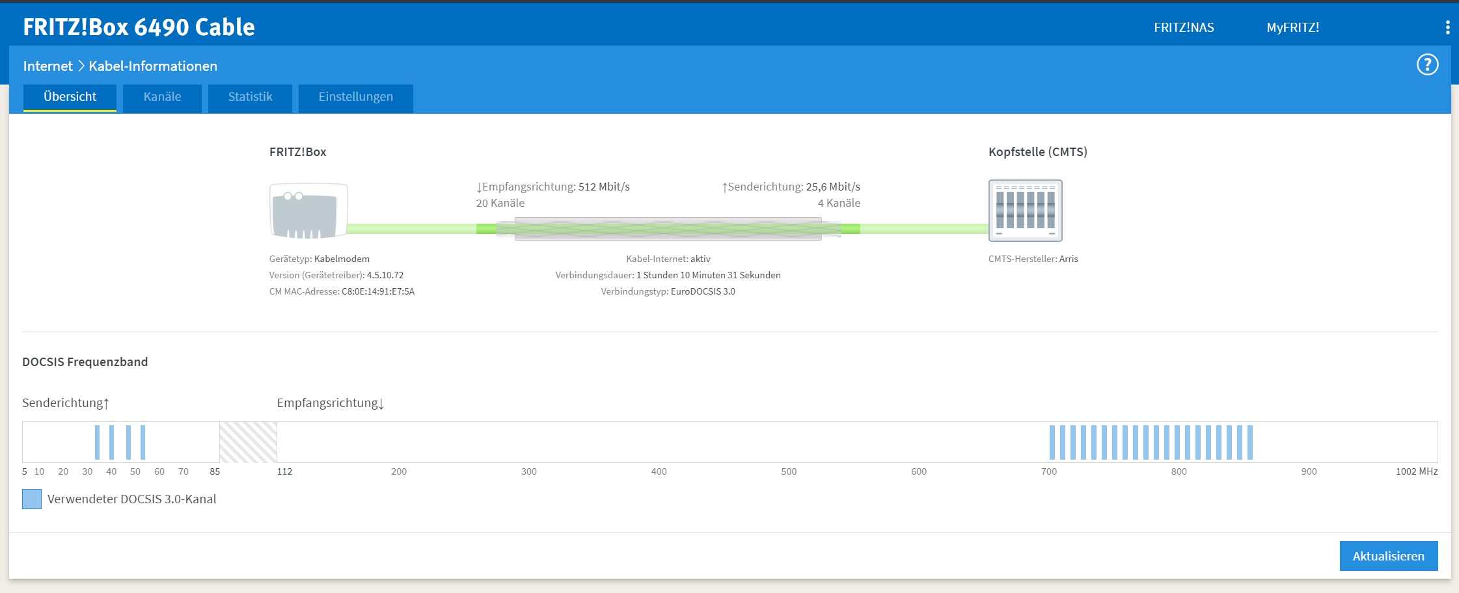Open the Statistik tab
Screen dimensions: 1459x593
[250, 98]
